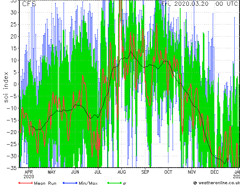Click the y-axis value '10'
This screenshot has height=185, width=240.
[x=14, y=60]
